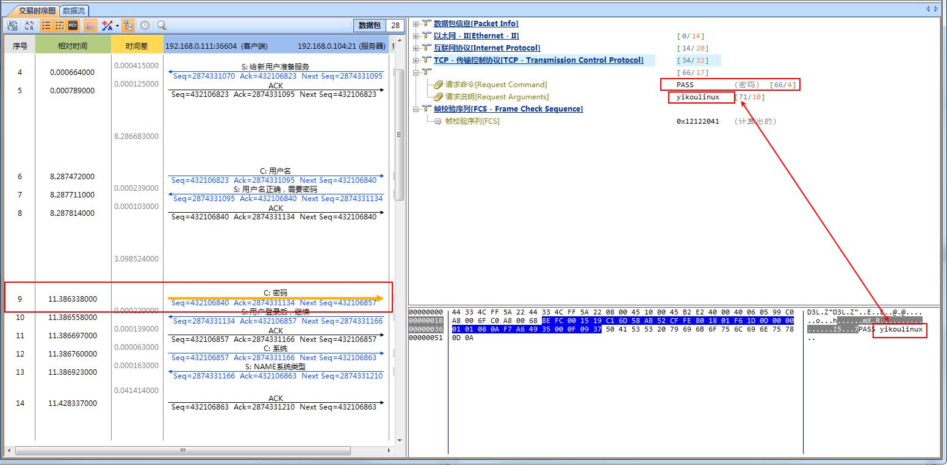This screenshot has width=947, height=465.
Task: Click the orange tree hierarchy toolbar icon
Action: tap(128, 26)
